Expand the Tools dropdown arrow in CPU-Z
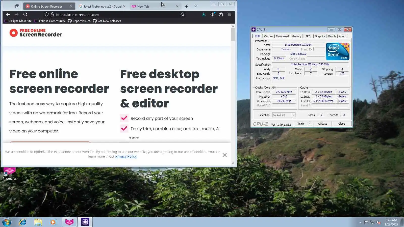Image resolution: width=404 pixels, height=227 pixels. click(x=310, y=124)
